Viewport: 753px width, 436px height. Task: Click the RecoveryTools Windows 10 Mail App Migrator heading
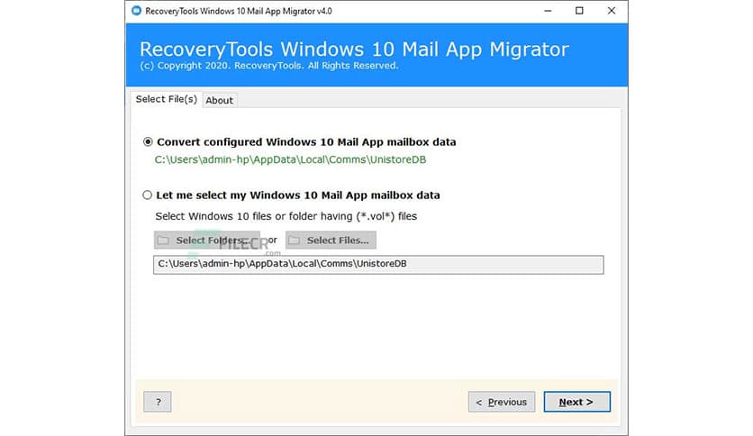354,49
